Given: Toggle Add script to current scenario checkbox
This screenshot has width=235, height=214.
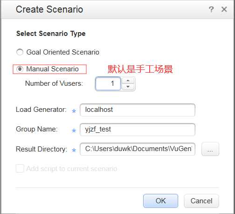Looking at the screenshot, I should (x=20, y=168).
